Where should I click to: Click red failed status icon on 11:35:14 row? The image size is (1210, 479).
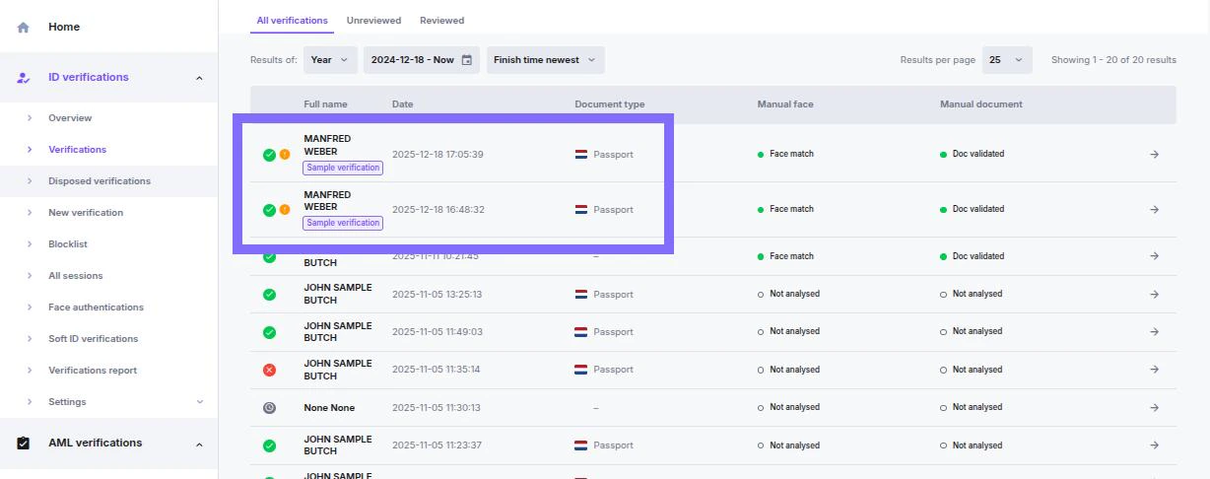pyautogui.click(x=269, y=370)
